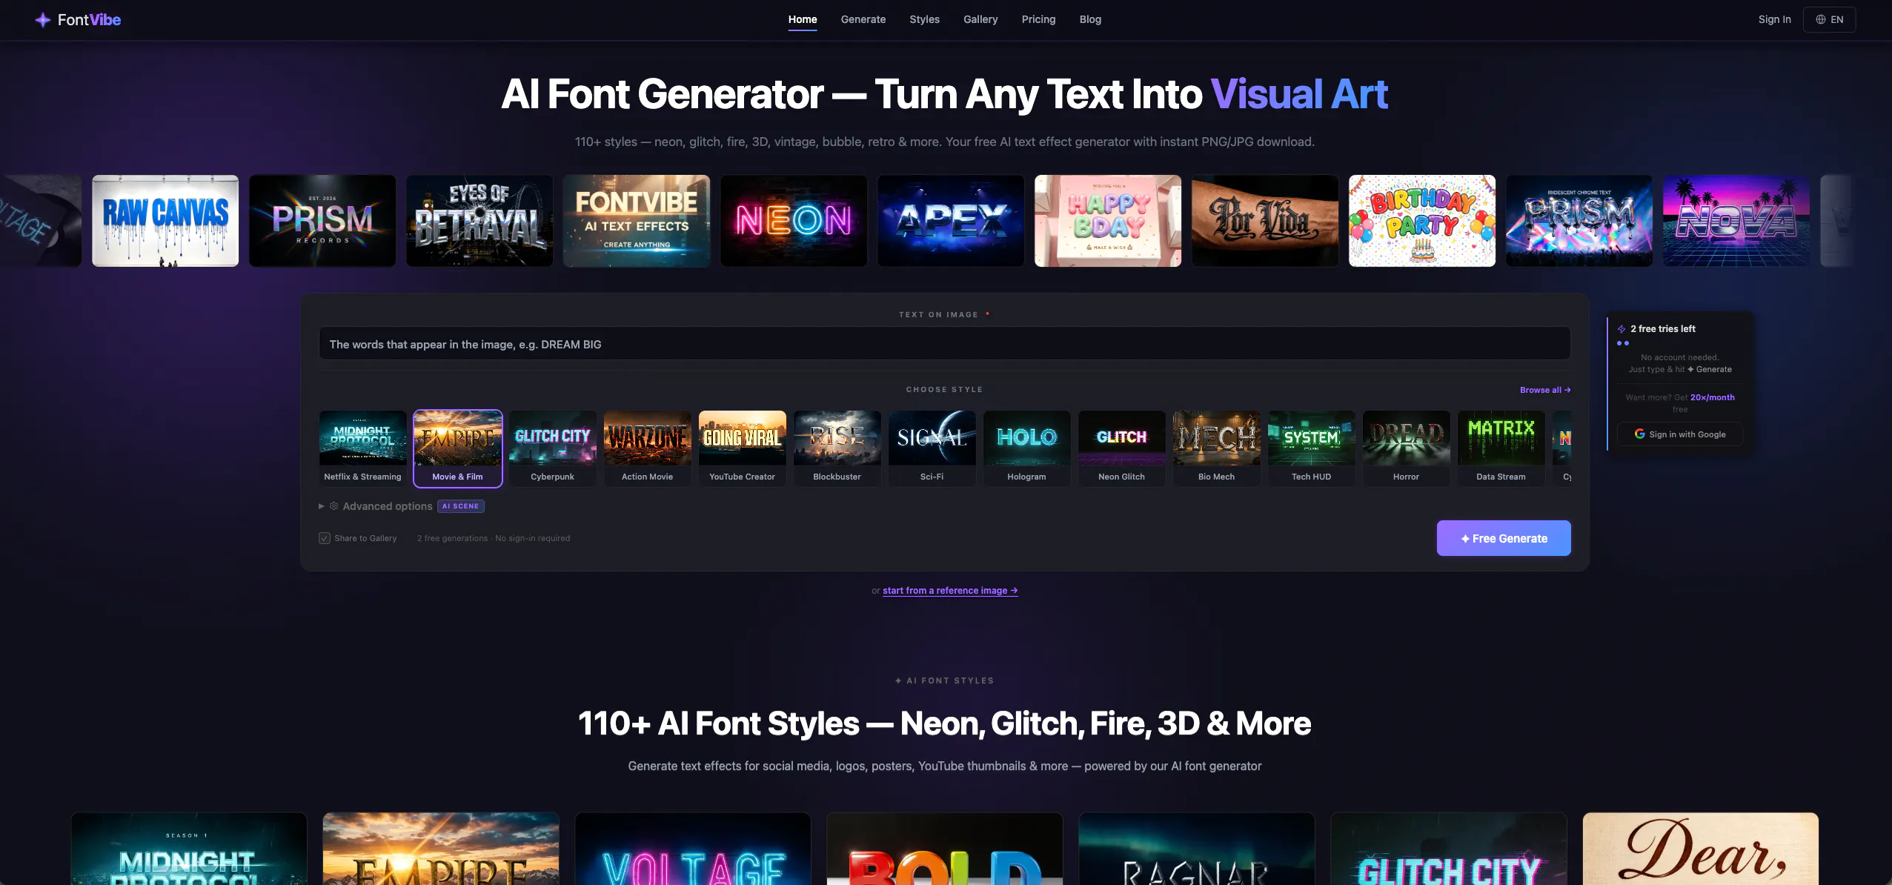1892x885 pixels.
Task: Open the Styles nav item
Action: 924,19
